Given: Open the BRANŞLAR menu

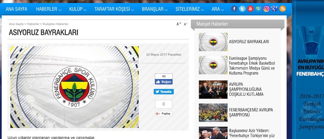Looking at the screenshot, I should click(x=155, y=9).
